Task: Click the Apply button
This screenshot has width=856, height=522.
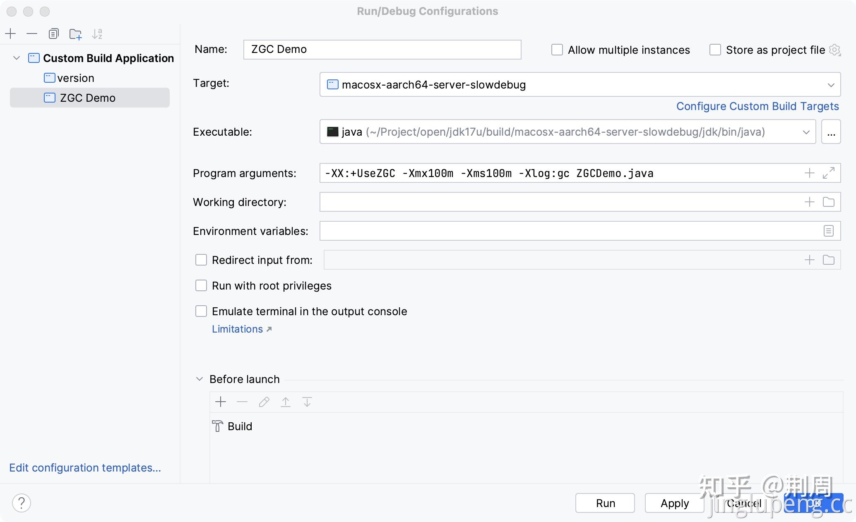Action: pyautogui.click(x=674, y=503)
